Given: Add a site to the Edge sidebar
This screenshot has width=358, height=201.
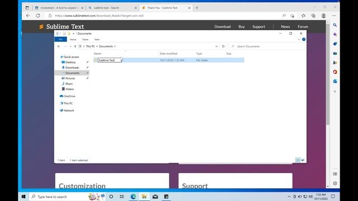Looking at the screenshot, I should [335, 92].
